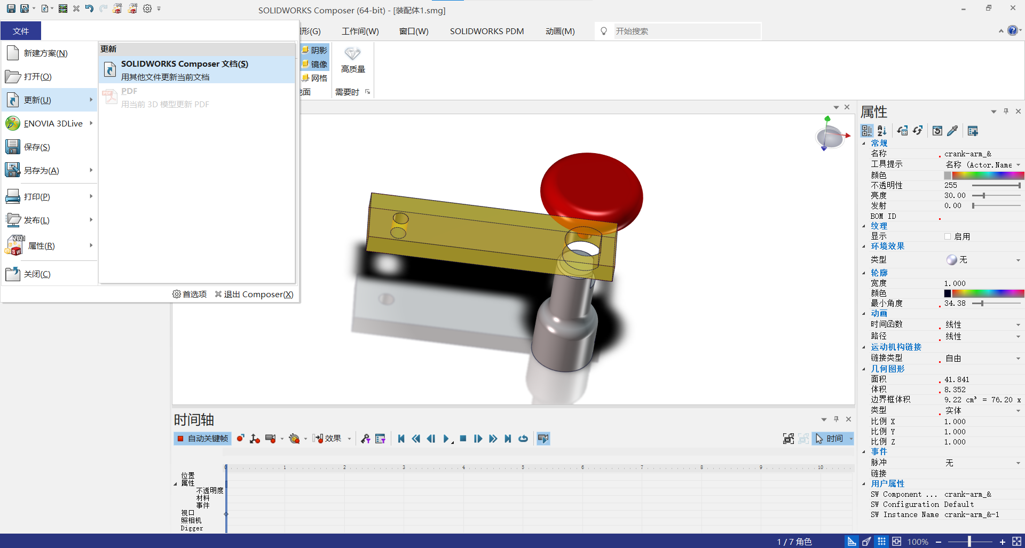Click the orthographic ruler icon in status bar
This screenshot has height=548, width=1025.
pyautogui.click(x=852, y=541)
